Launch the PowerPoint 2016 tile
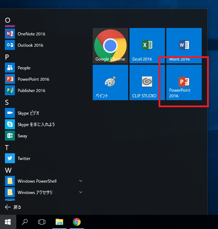Viewport: 218px width, 229px height. click(x=184, y=82)
